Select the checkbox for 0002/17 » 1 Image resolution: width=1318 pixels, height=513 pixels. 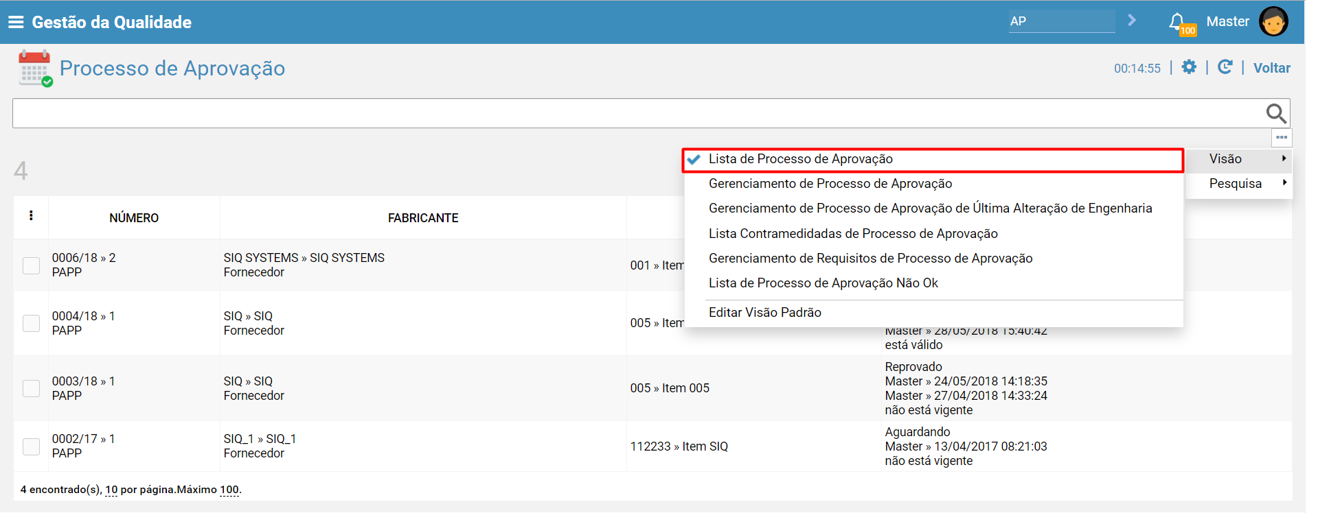click(x=32, y=446)
